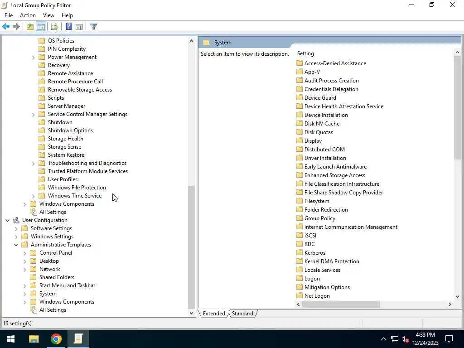Viewport: 464px width, 348px height.
Task: Click the Export List toolbar icon
Action: point(54,27)
